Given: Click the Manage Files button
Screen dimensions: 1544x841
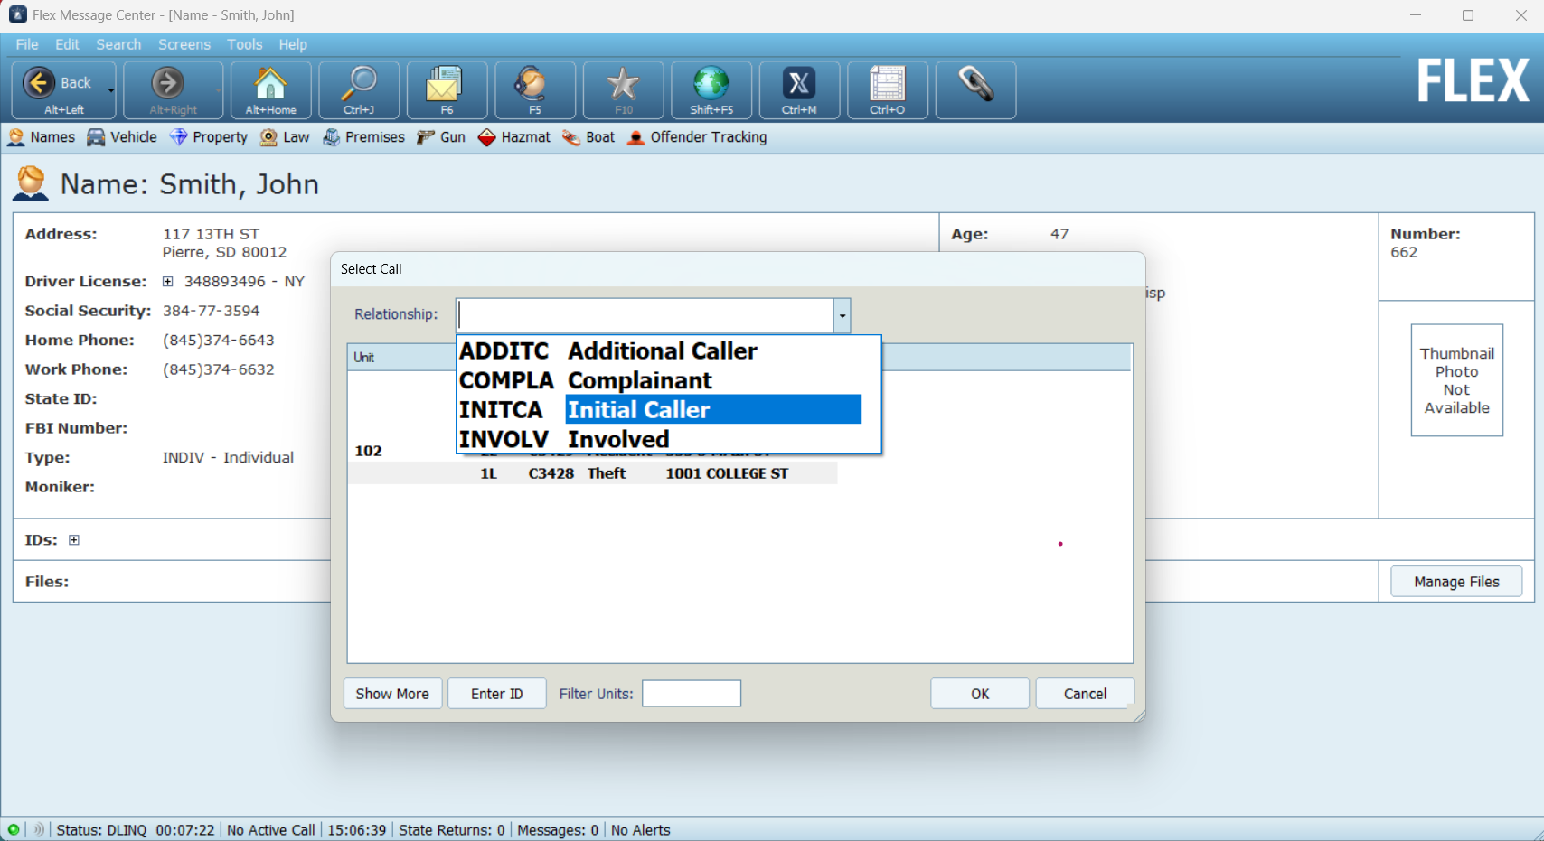Looking at the screenshot, I should 1455,582.
